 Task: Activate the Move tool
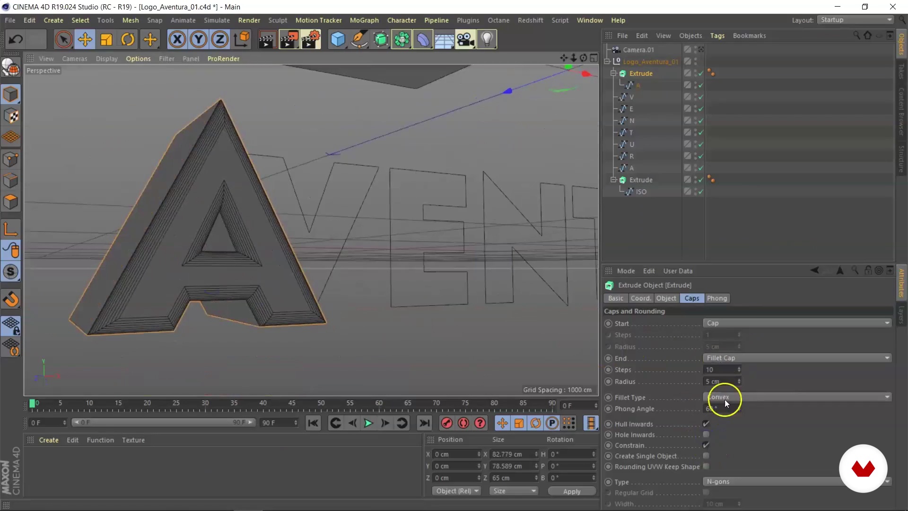85,39
